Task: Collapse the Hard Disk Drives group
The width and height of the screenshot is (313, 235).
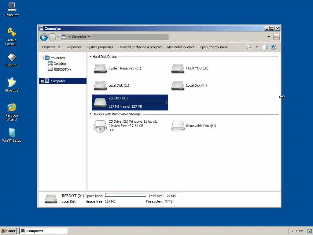Action: click(90, 57)
